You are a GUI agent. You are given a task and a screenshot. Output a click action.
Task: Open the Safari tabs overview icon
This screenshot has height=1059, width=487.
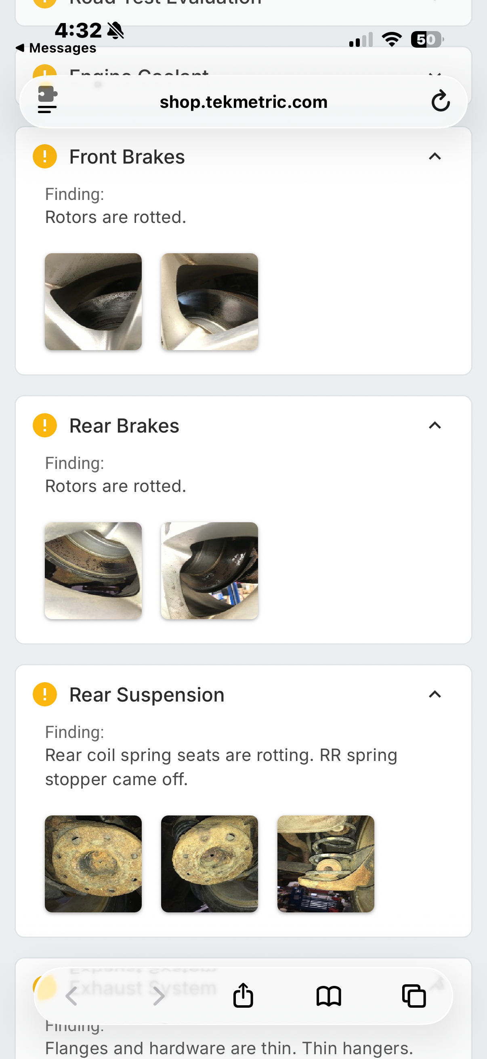(x=414, y=996)
